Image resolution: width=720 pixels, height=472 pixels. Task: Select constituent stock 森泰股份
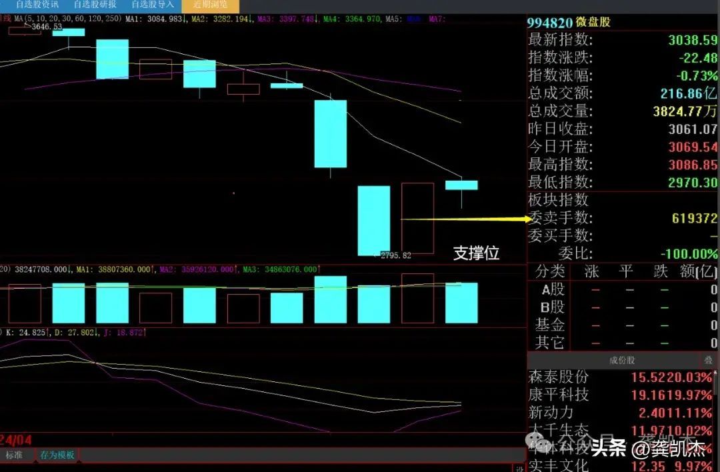tap(559, 377)
